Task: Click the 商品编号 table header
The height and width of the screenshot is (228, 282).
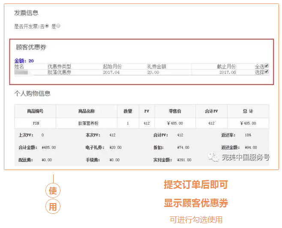Action: pos(35,111)
